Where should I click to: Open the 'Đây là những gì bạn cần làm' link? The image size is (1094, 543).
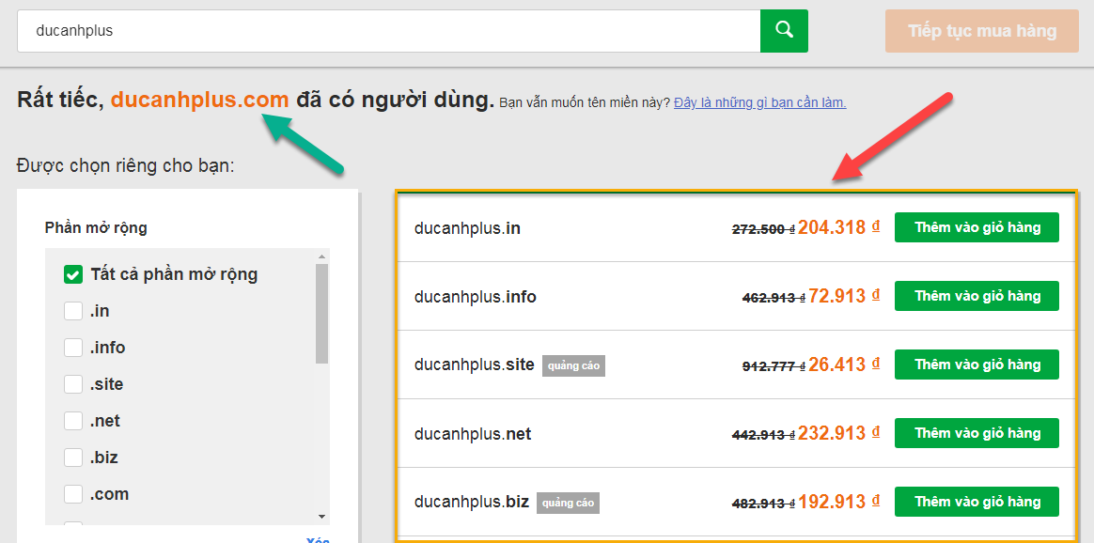[759, 102]
